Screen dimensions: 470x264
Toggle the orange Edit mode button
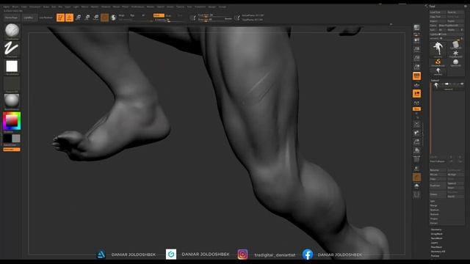tap(60, 18)
